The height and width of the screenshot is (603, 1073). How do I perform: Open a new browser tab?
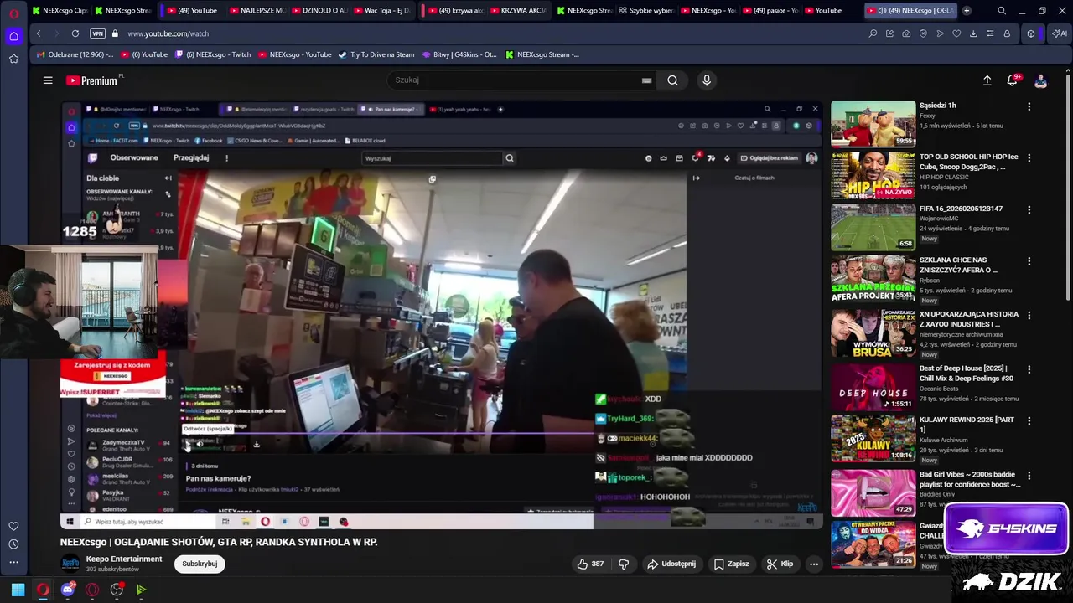(x=967, y=11)
